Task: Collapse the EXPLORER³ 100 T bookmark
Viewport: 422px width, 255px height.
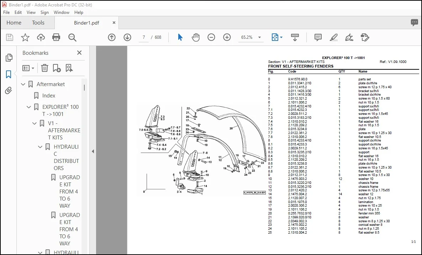Action: coord(29,107)
